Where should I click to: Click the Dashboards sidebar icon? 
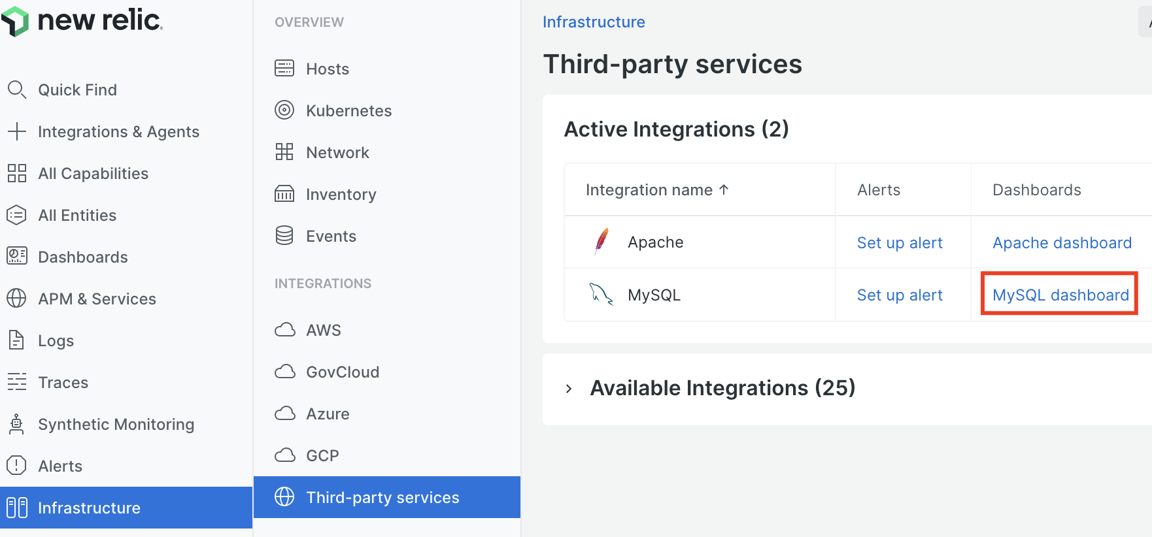(x=17, y=256)
